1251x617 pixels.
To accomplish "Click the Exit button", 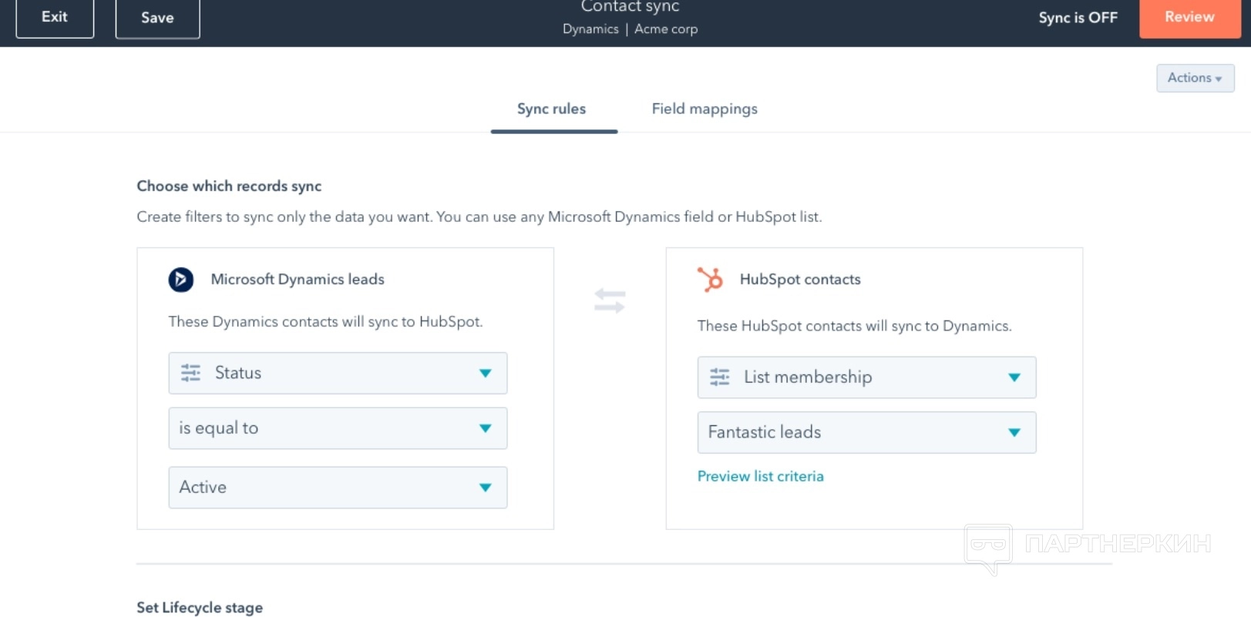I will [x=55, y=17].
